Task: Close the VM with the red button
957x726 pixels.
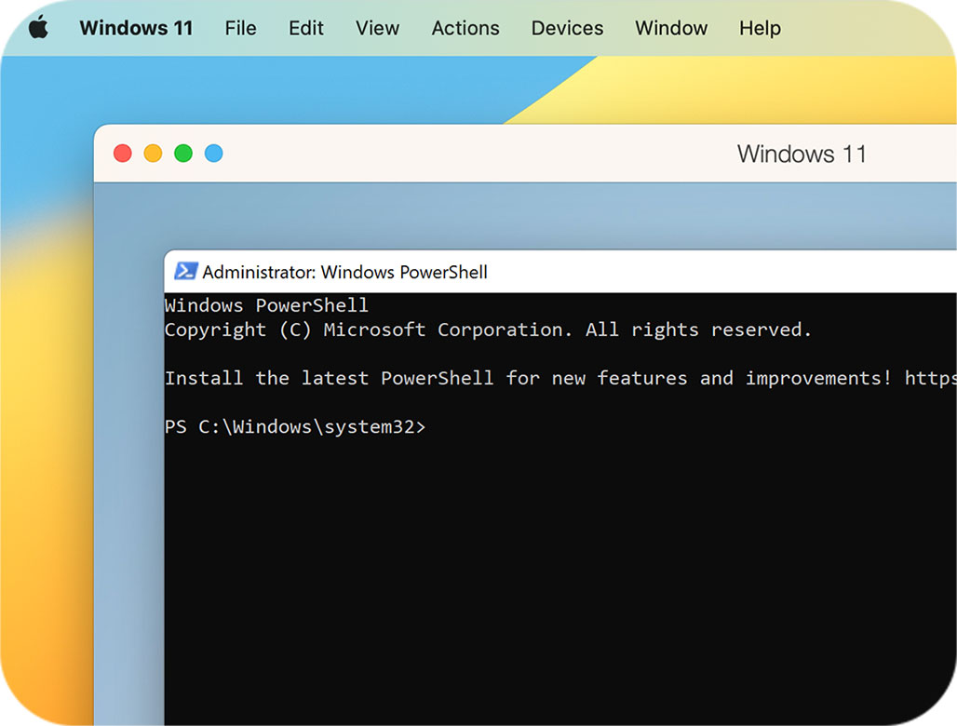Action: (123, 154)
